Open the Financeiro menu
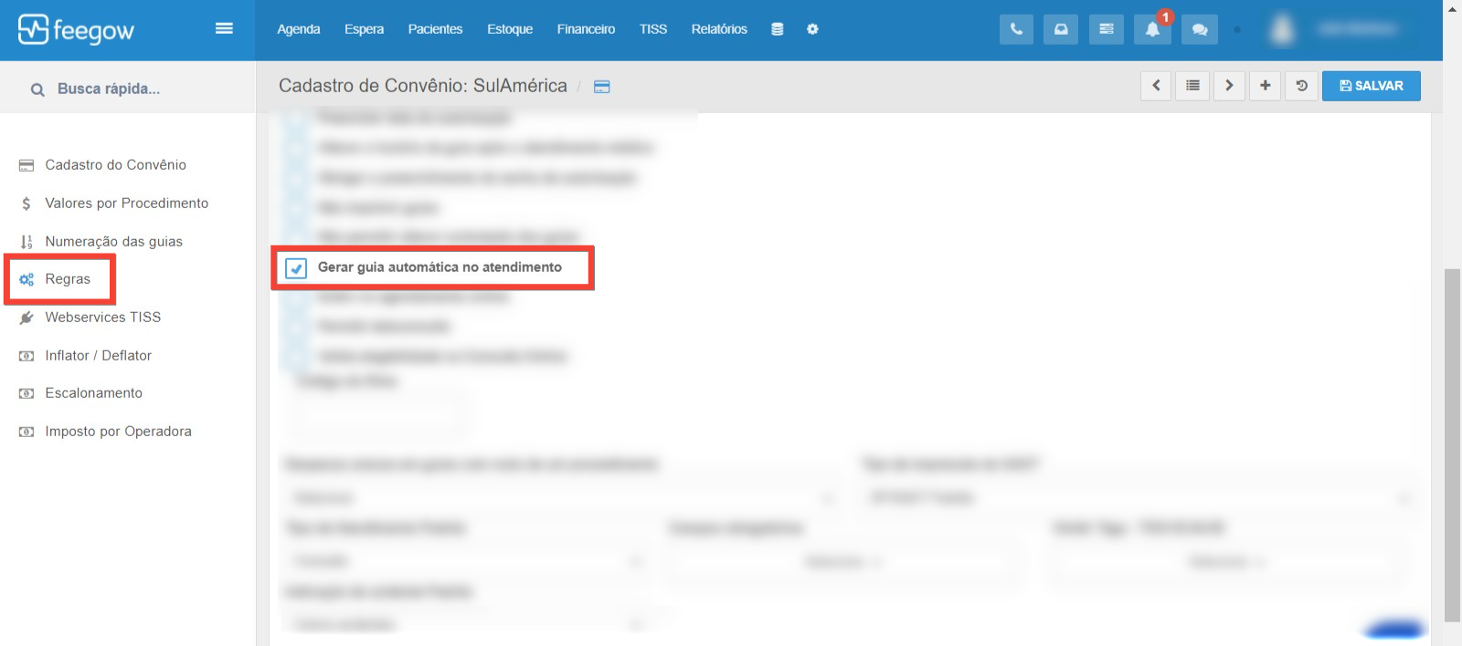This screenshot has height=646, width=1462. (x=586, y=29)
